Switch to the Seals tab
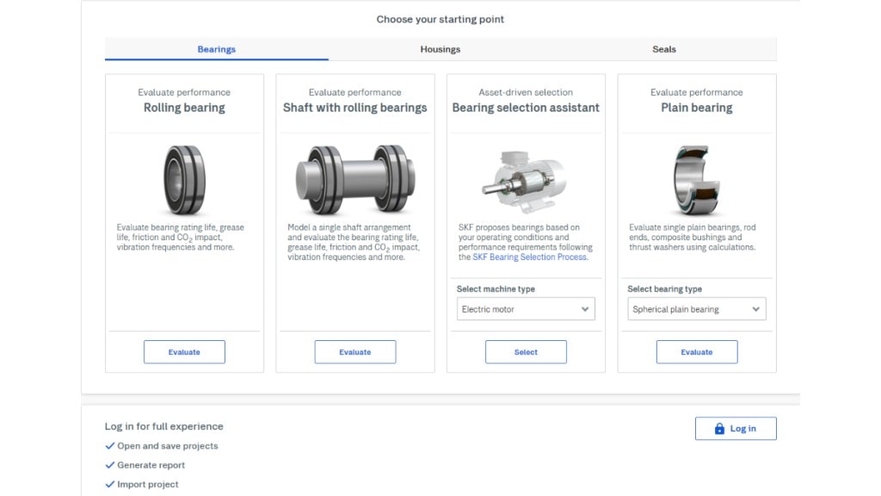Viewport: 881px width, 496px height. (x=663, y=49)
